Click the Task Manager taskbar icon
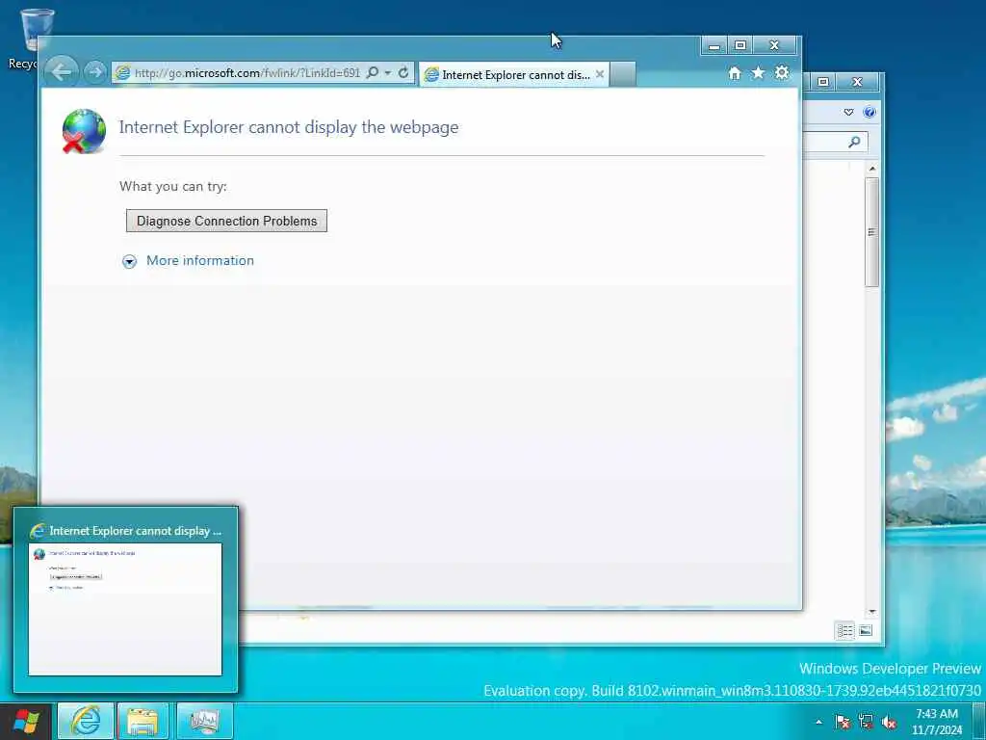The width and height of the screenshot is (986, 740). (204, 721)
